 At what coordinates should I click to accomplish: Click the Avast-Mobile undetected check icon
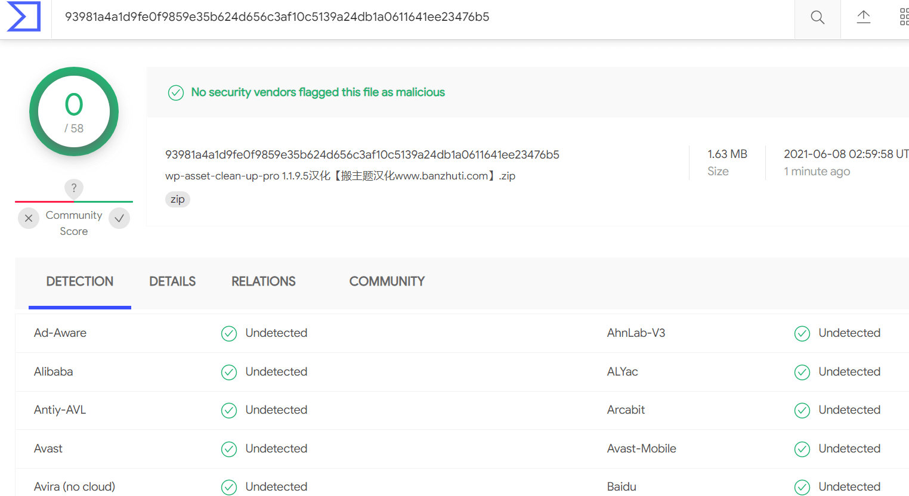(802, 449)
